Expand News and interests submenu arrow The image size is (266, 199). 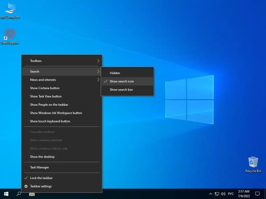pos(98,80)
